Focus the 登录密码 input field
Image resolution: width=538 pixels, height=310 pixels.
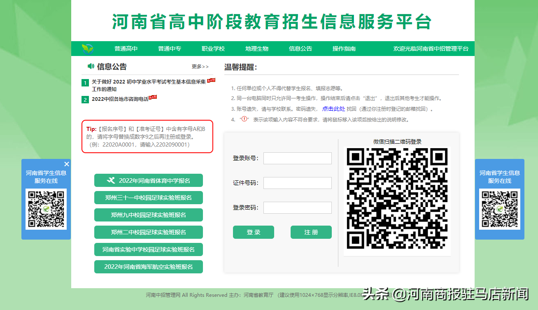coord(298,207)
